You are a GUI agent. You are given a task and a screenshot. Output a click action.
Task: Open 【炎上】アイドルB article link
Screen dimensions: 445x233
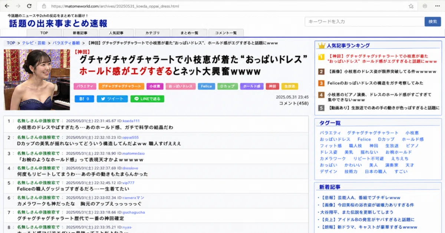tap(367, 220)
